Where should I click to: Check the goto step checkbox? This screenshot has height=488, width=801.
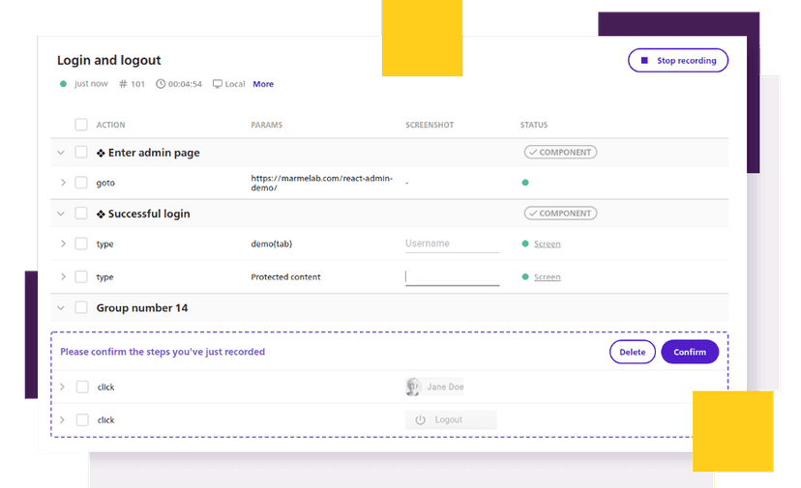(x=81, y=183)
